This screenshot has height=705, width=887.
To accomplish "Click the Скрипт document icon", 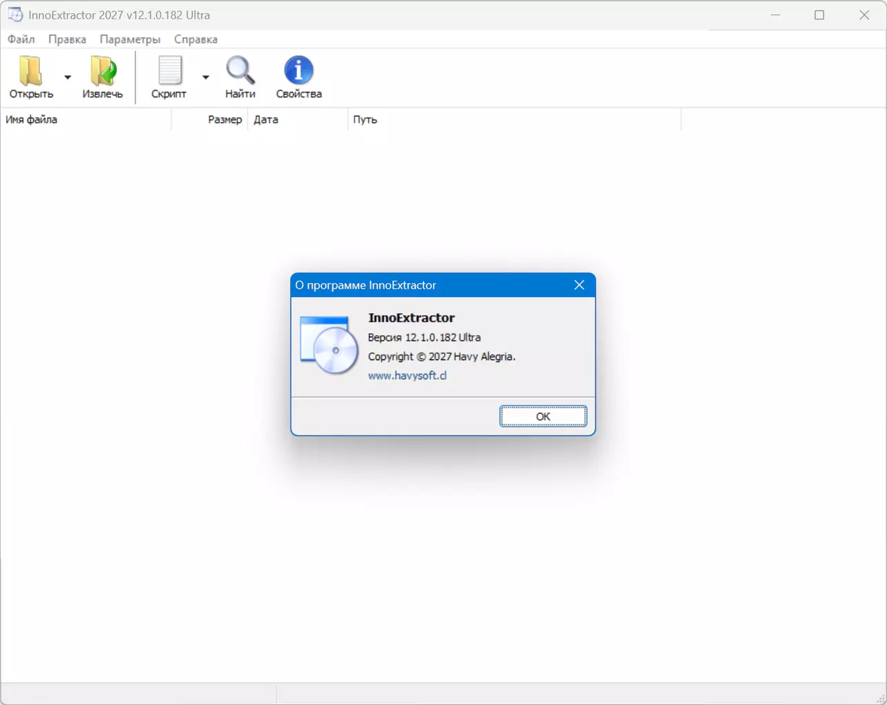I will (169, 70).
